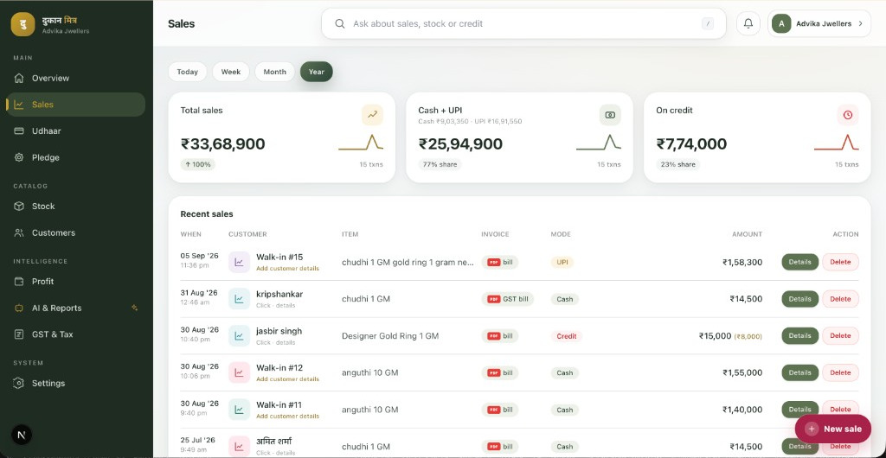Open Udhaar in the sidebar
The width and height of the screenshot is (886, 458).
tap(76, 130)
